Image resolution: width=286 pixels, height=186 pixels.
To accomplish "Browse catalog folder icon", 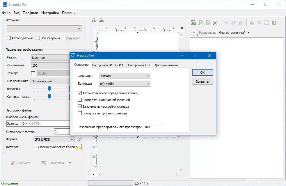I will (79, 147).
